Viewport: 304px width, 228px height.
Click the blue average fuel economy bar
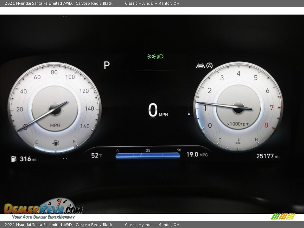(148, 155)
